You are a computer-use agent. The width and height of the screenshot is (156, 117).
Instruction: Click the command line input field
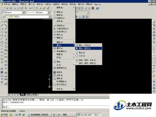[56, 107]
